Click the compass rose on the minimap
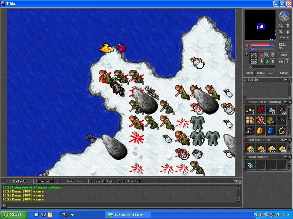 pyautogui.click(x=284, y=16)
